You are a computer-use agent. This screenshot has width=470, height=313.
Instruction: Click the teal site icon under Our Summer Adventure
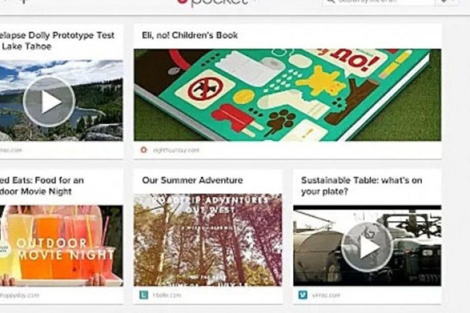point(144,295)
